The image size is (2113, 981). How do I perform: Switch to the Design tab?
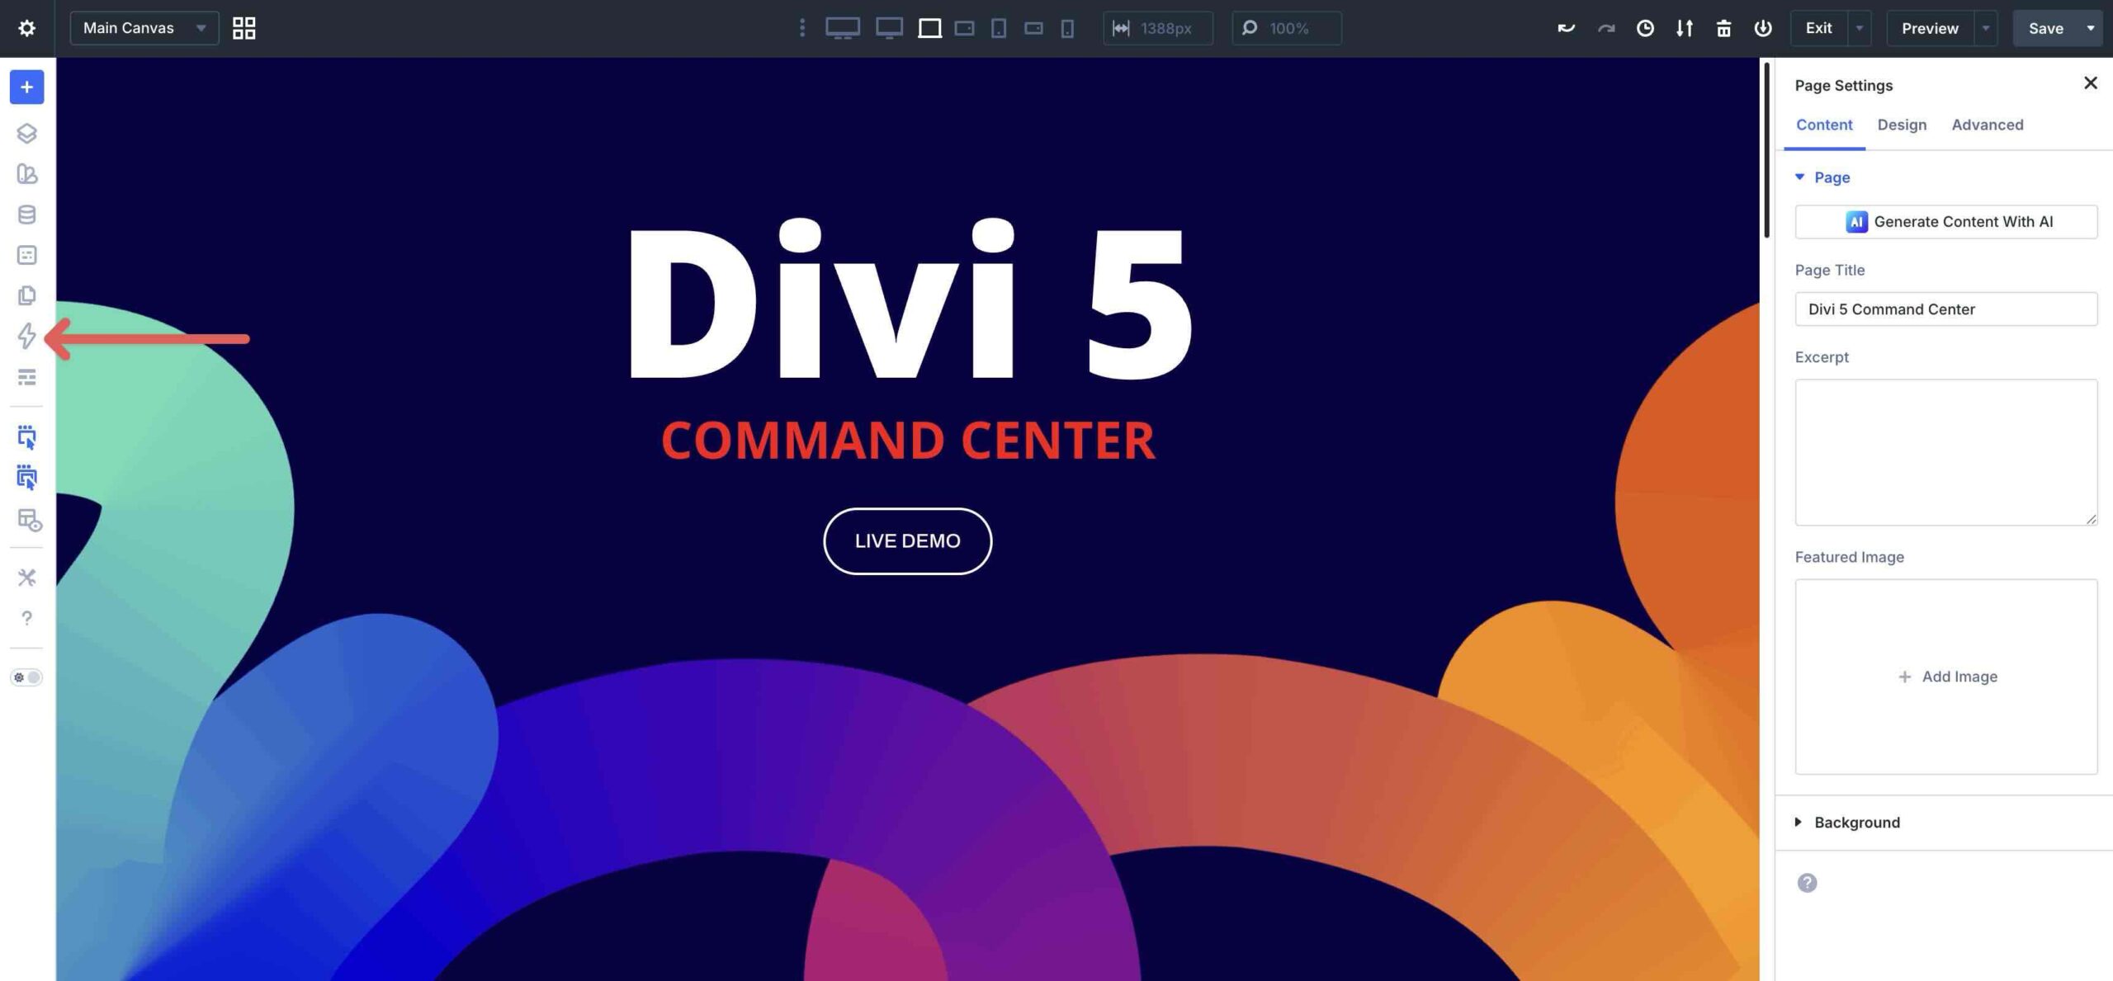tap(1902, 125)
